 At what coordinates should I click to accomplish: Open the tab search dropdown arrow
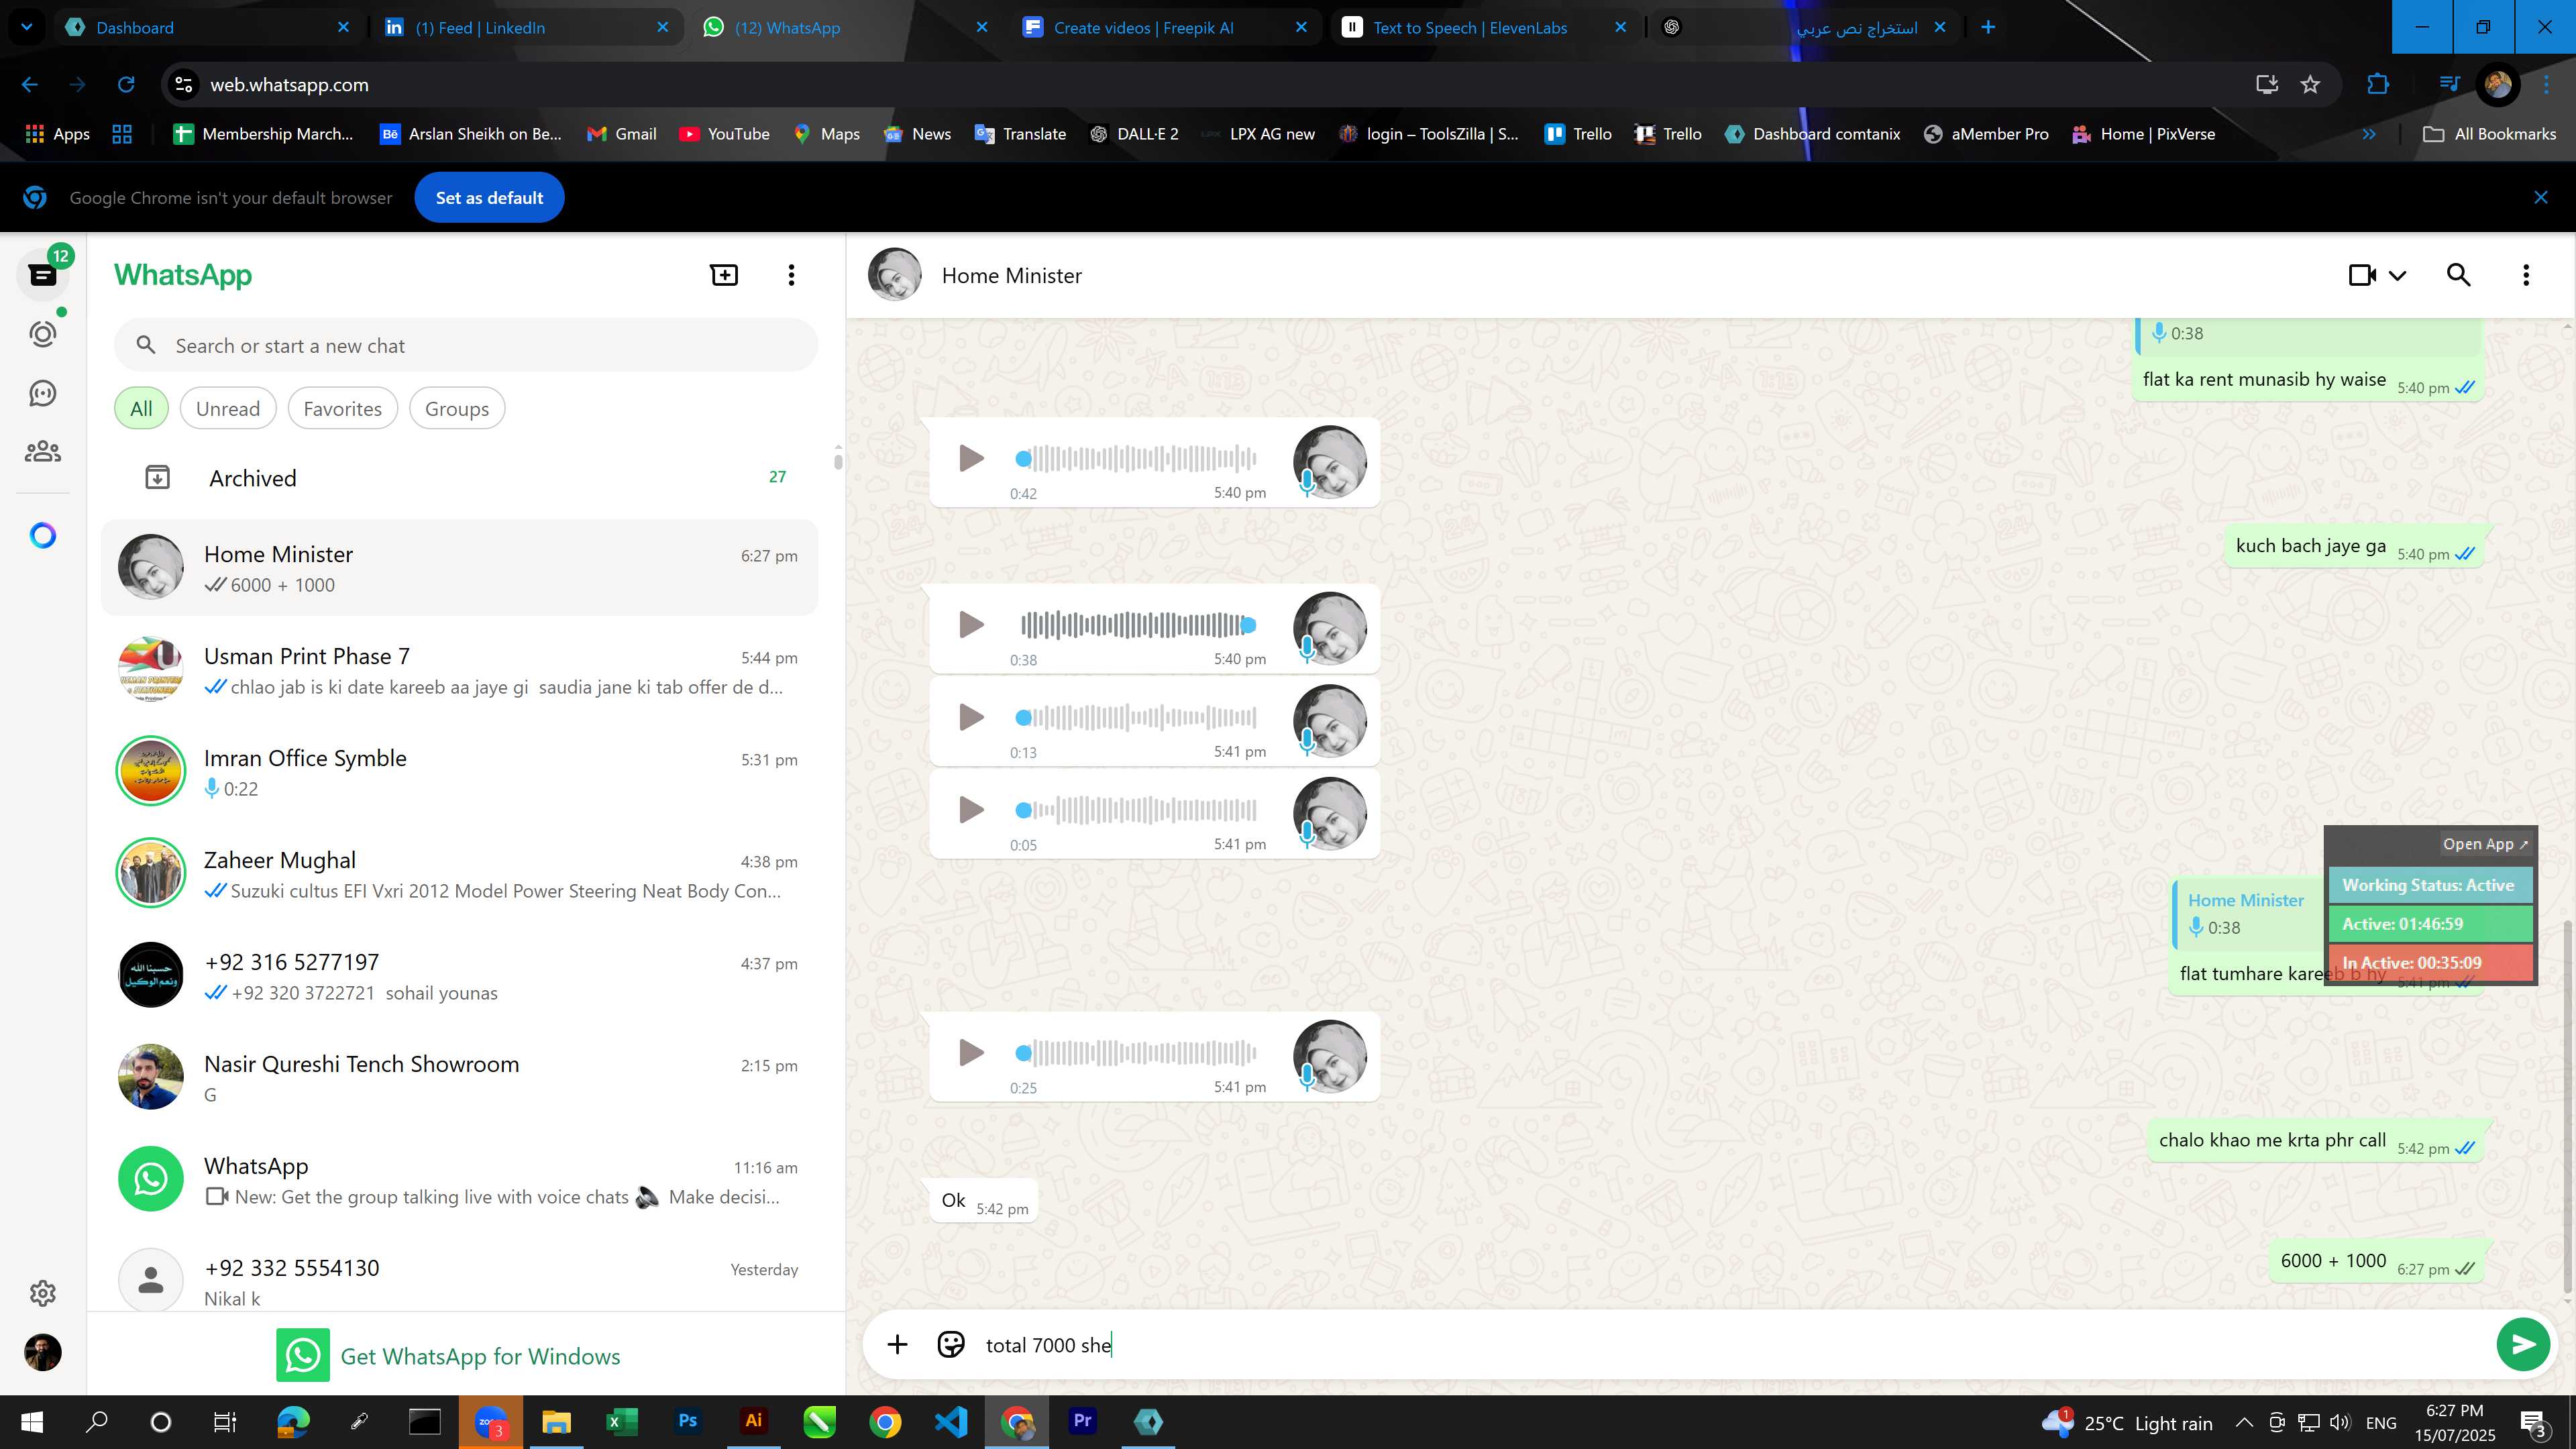27,27
